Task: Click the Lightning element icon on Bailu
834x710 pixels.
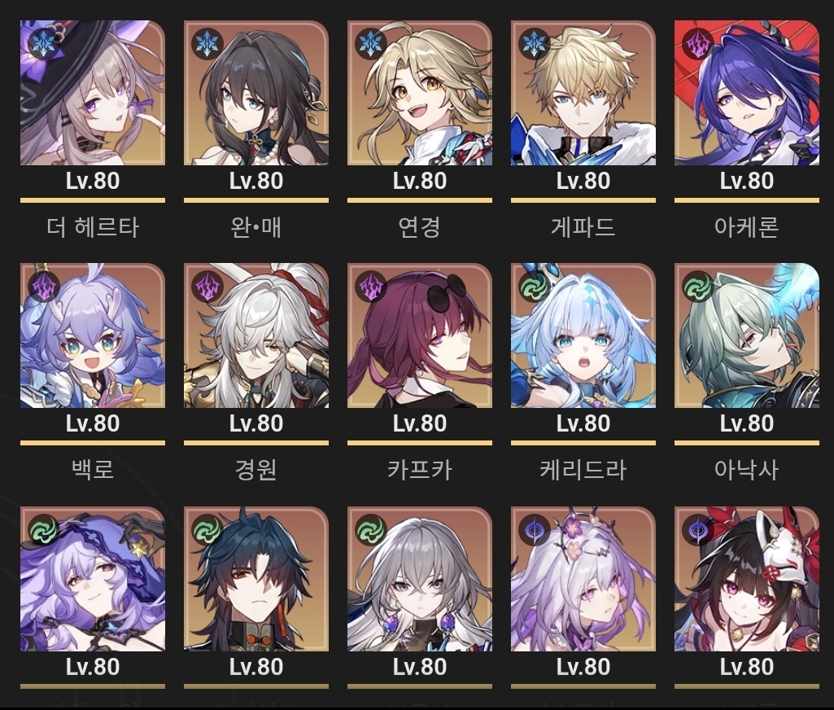Action: pyautogui.click(x=44, y=287)
